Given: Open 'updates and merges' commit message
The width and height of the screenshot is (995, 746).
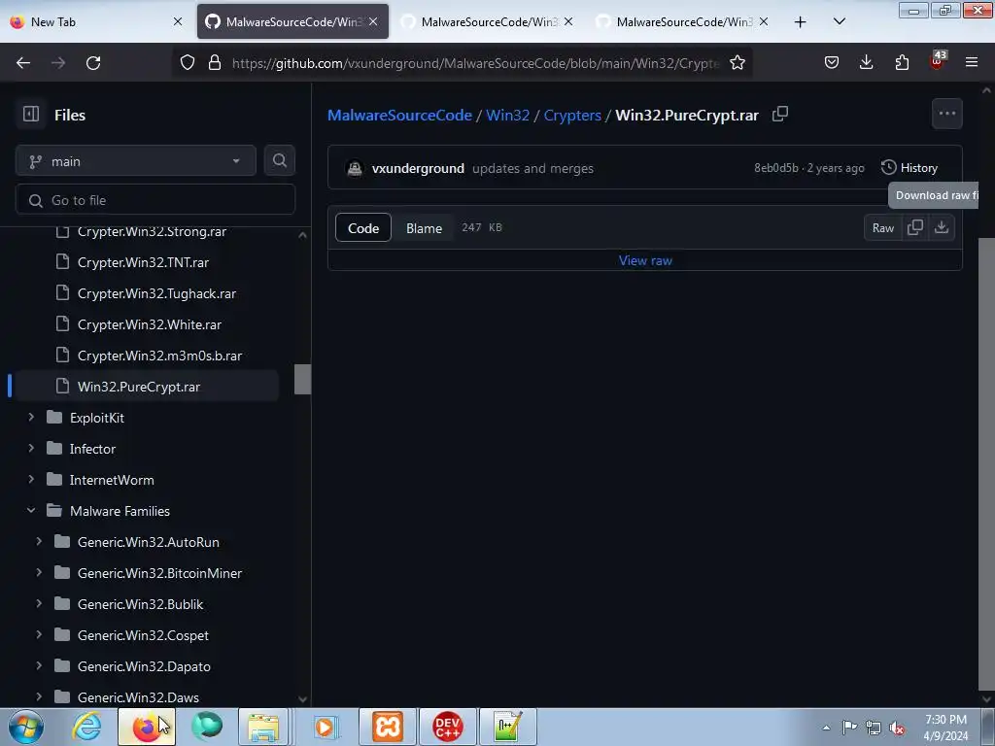Looking at the screenshot, I should click(533, 168).
